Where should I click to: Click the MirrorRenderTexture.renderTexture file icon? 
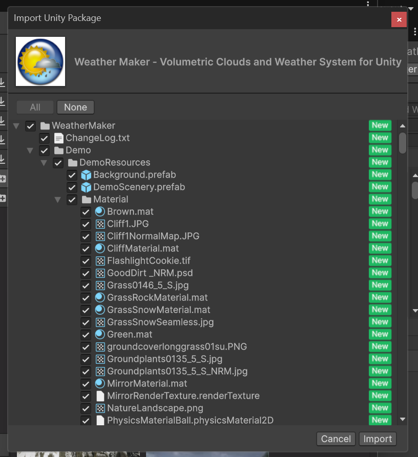click(100, 396)
